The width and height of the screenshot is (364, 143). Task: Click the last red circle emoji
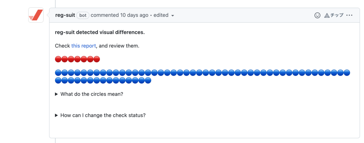click(x=97, y=59)
